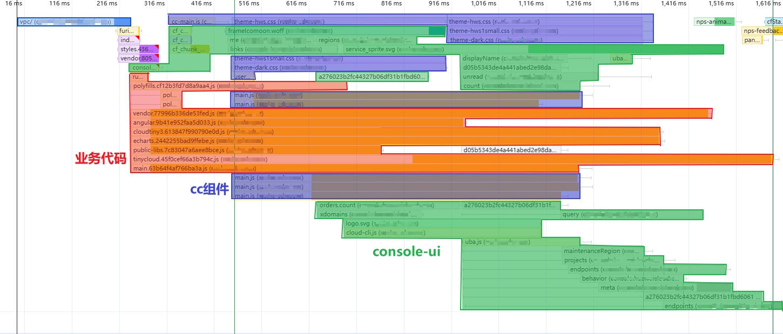Viewport: 783px width, 334px height.
Task: Click the cloudtiny3.613847f990790e0d.js request
Action: click(x=395, y=132)
